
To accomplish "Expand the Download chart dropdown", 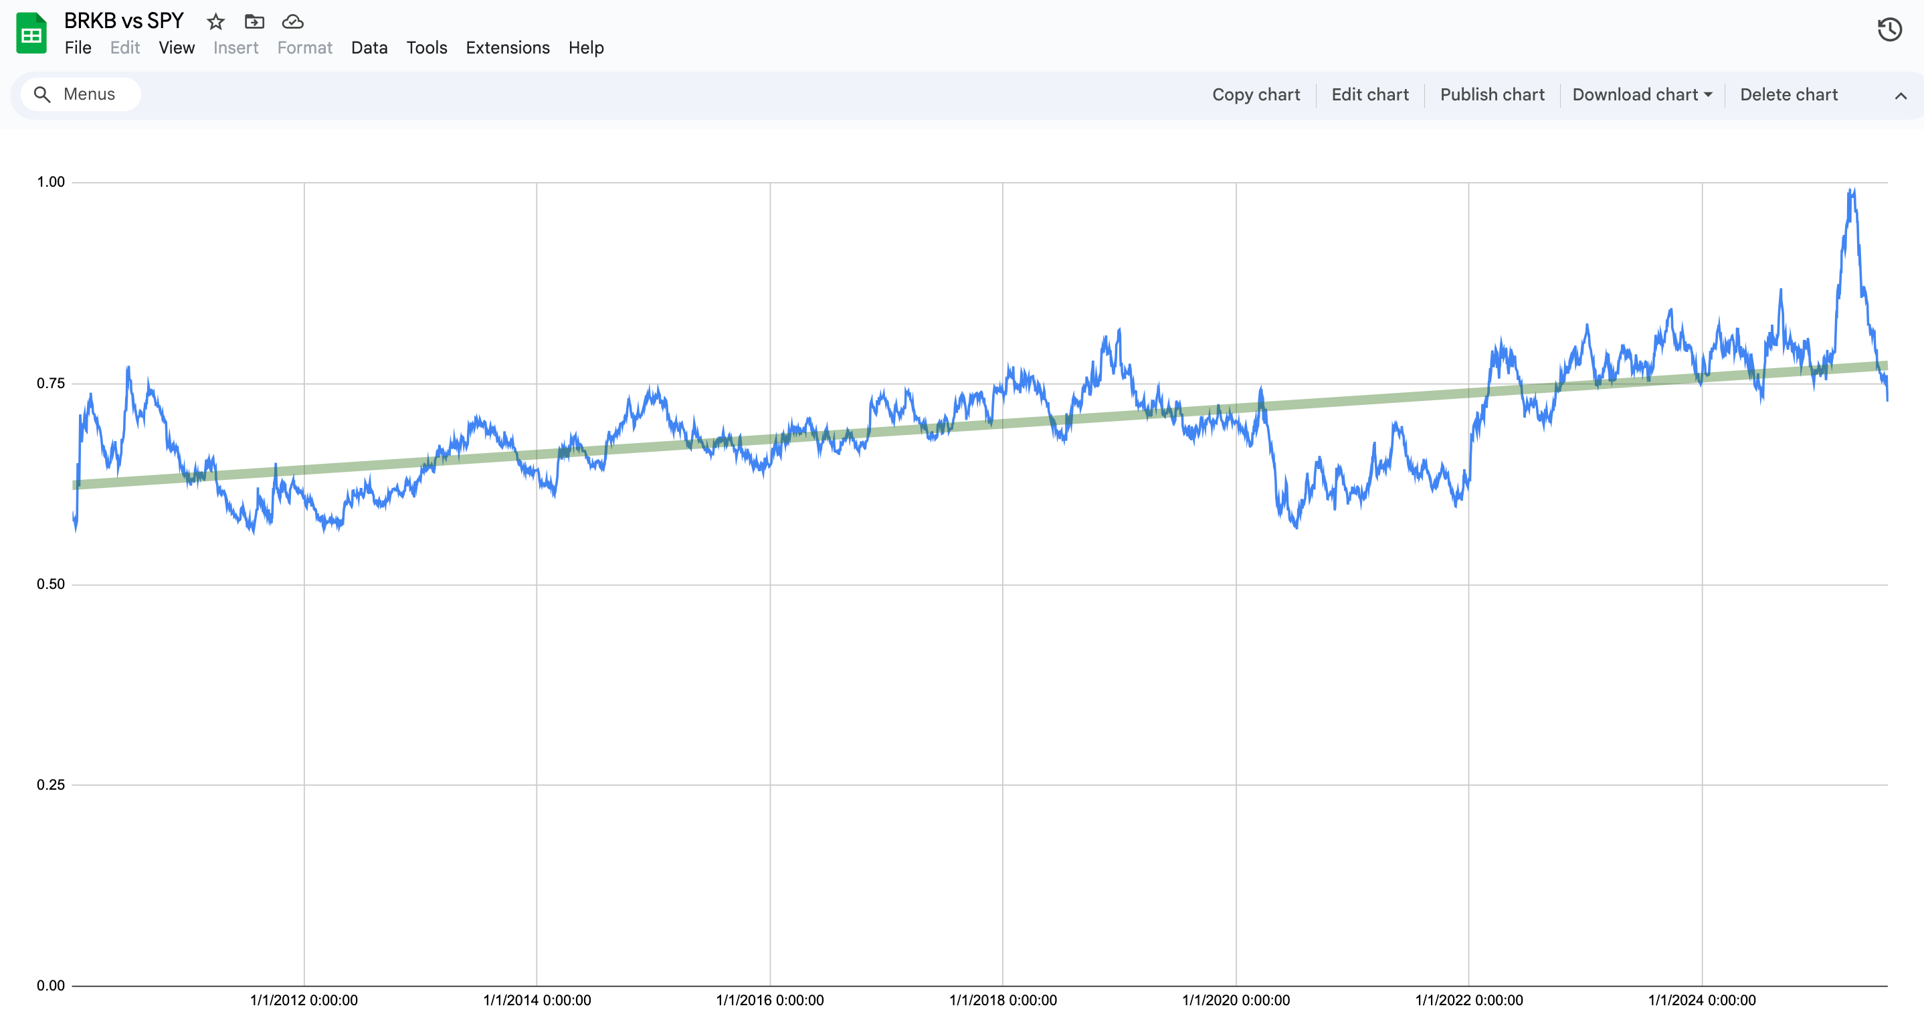I will 1642,95.
